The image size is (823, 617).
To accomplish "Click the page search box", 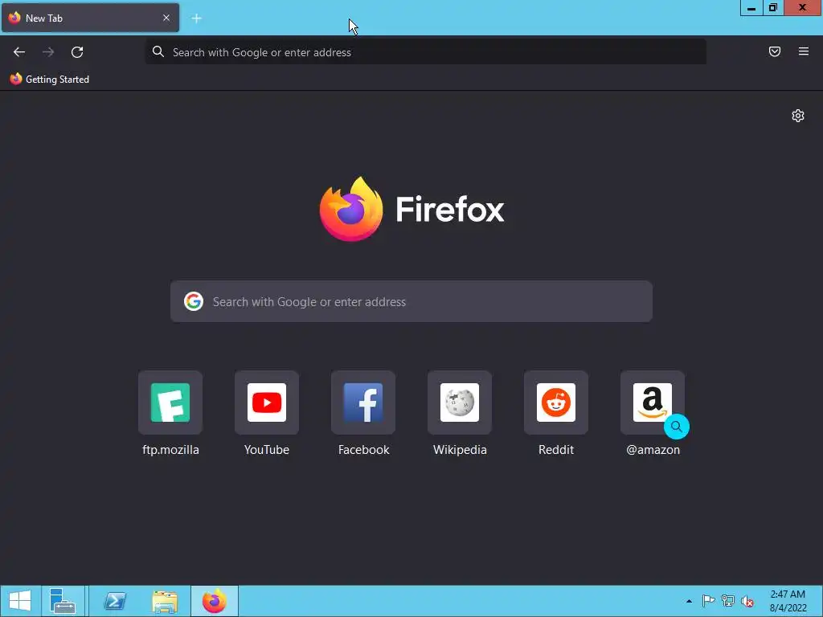I will tap(411, 302).
